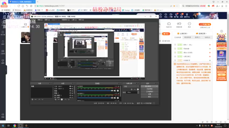Add a new source with plus icon
Image resolution: width=229 pixels, height=128 pixels.
(56, 100)
